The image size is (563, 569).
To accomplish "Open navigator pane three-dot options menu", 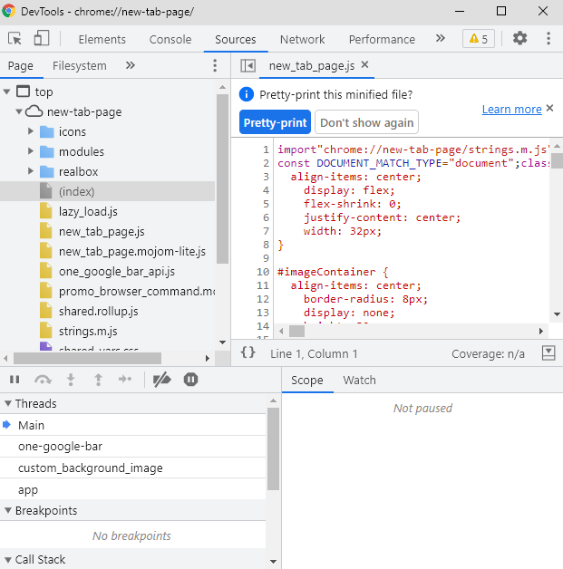I will (215, 65).
